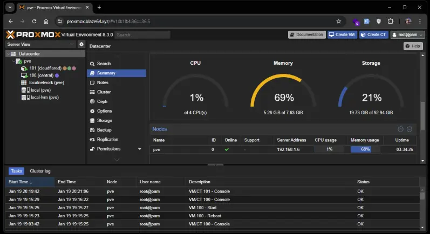Image resolution: width=430 pixels, height=234 pixels.
Task: Sort nodes by Name column header
Action: (179, 140)
